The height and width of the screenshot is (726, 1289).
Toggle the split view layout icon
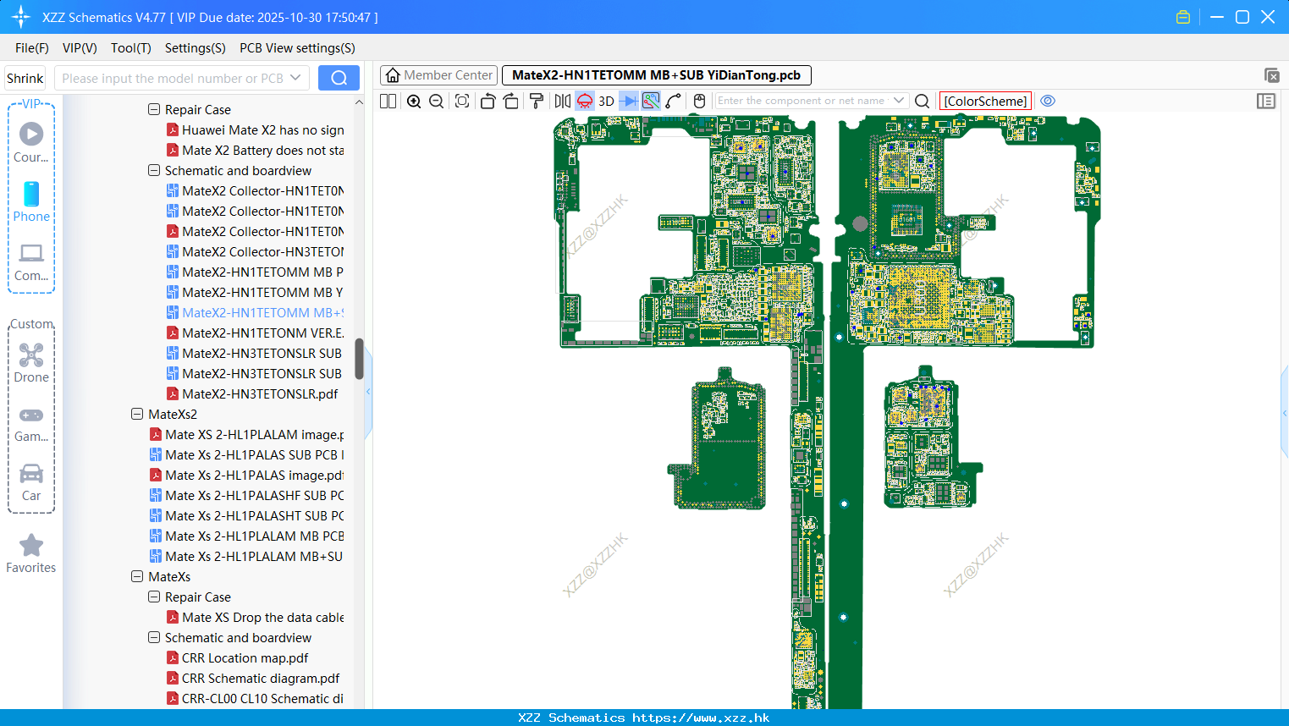388,101
